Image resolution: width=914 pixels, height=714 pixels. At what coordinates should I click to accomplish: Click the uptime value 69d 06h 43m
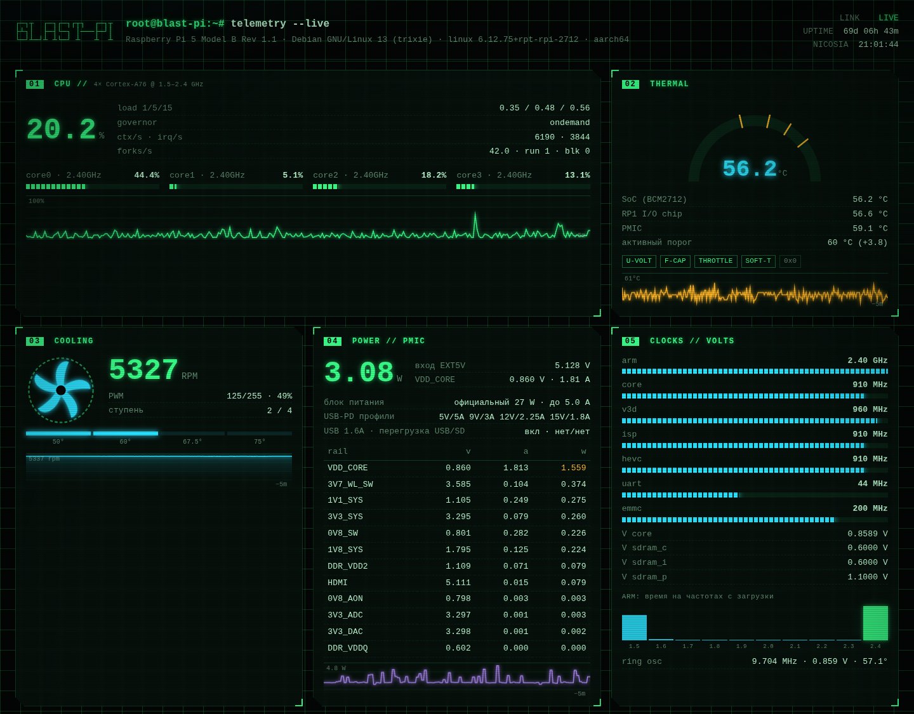point(871,31)
